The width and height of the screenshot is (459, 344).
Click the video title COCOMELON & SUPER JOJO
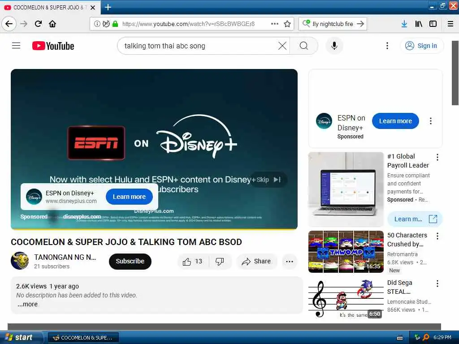pyautogui.click(x=126, y=242)
